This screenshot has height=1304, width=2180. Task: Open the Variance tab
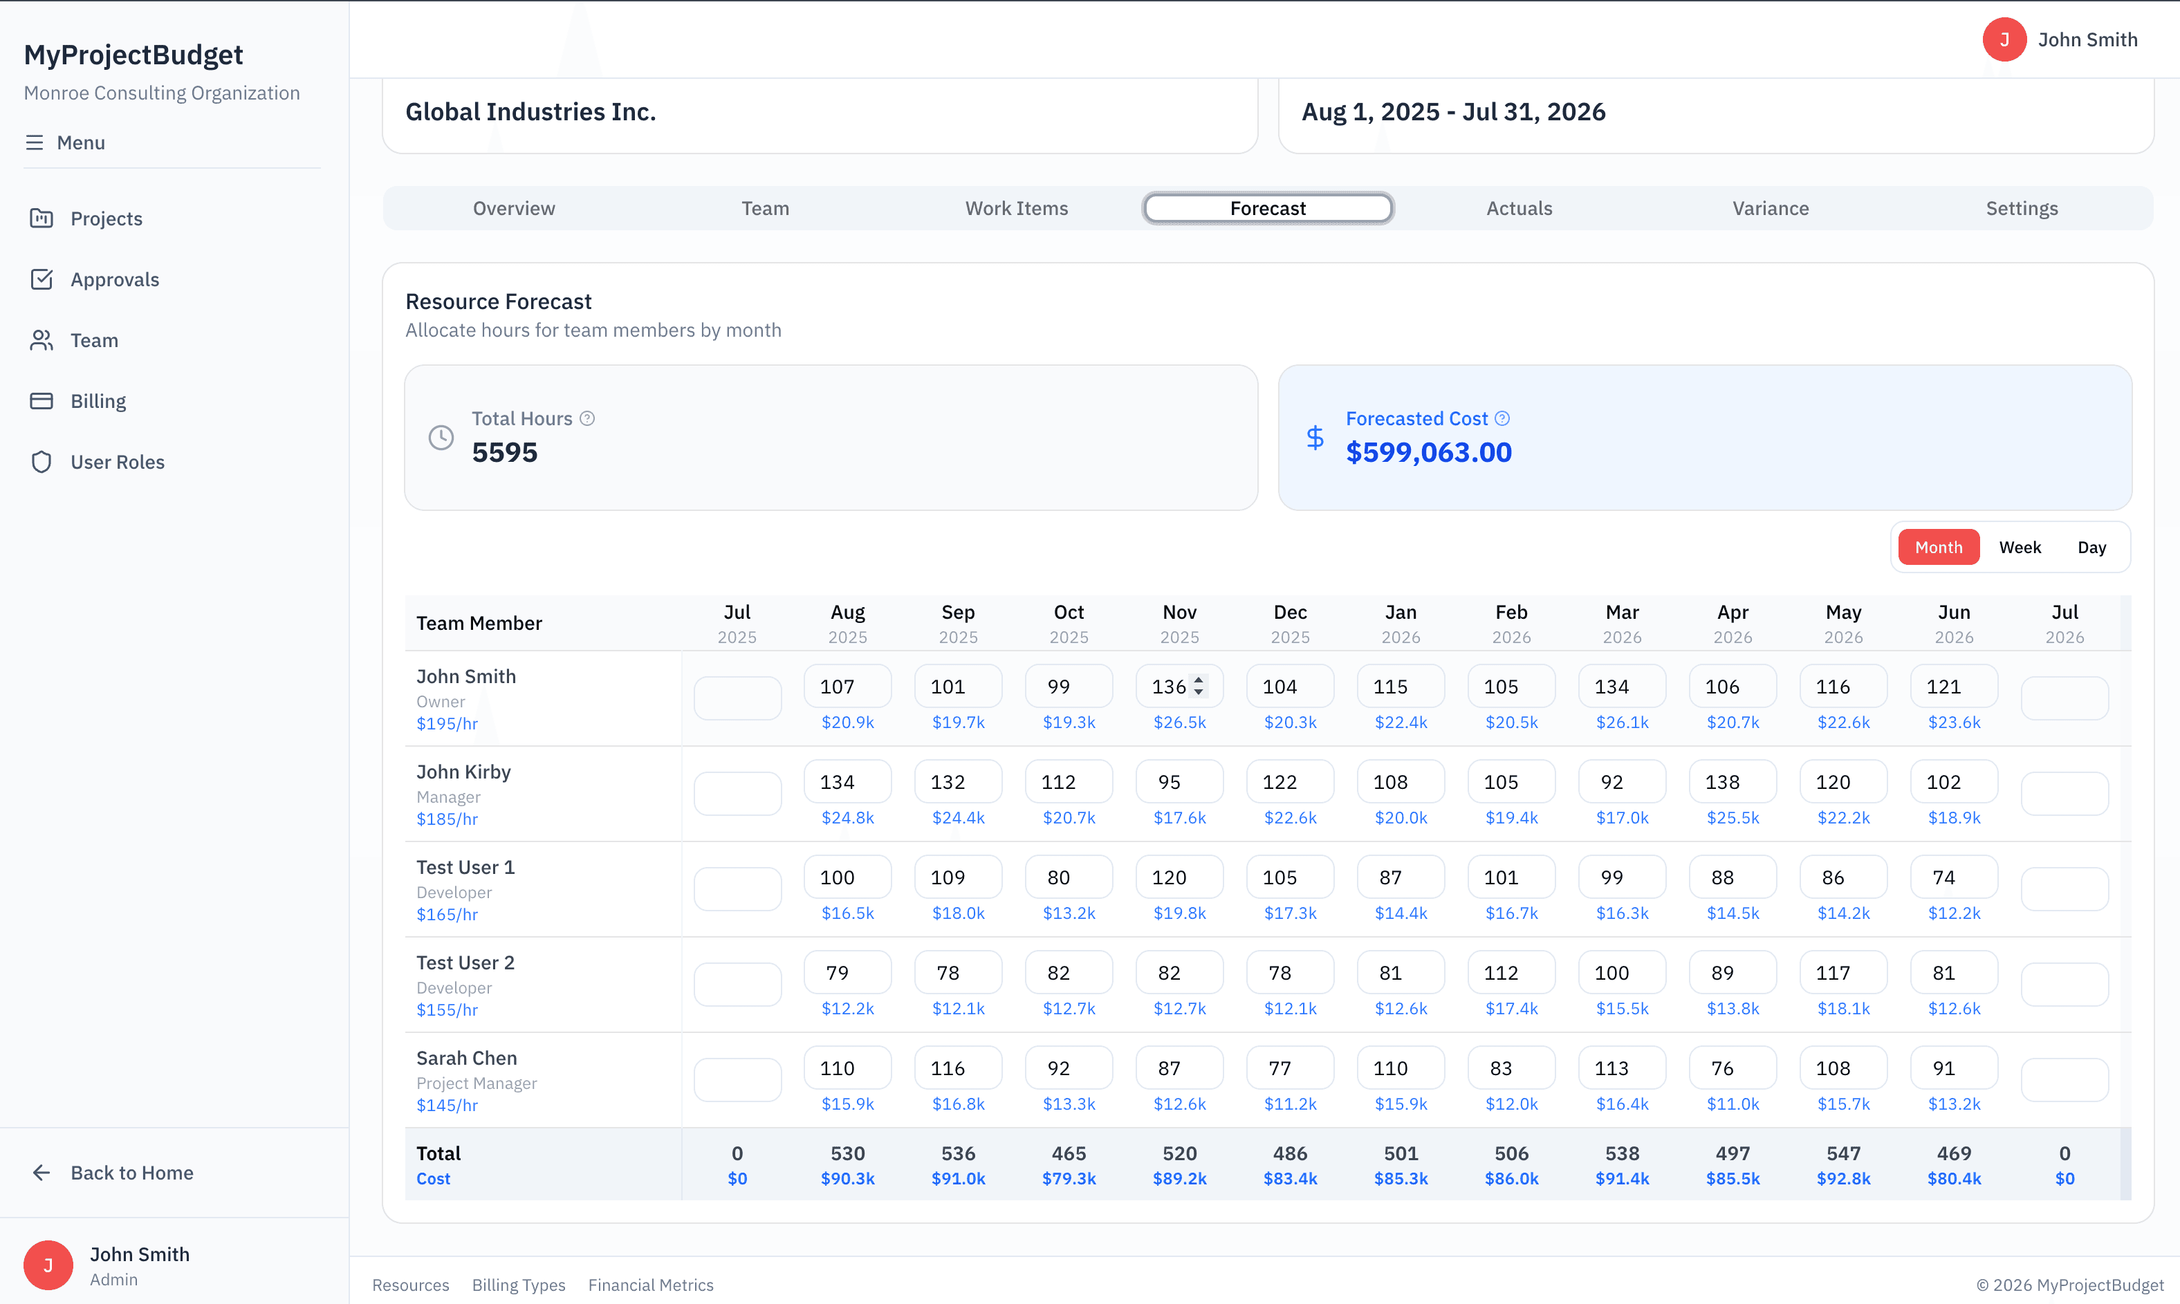pos(1771,208)
